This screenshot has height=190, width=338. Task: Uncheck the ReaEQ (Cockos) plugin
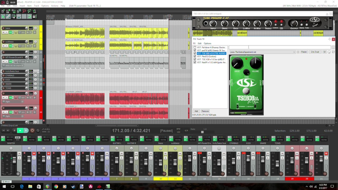195,56
